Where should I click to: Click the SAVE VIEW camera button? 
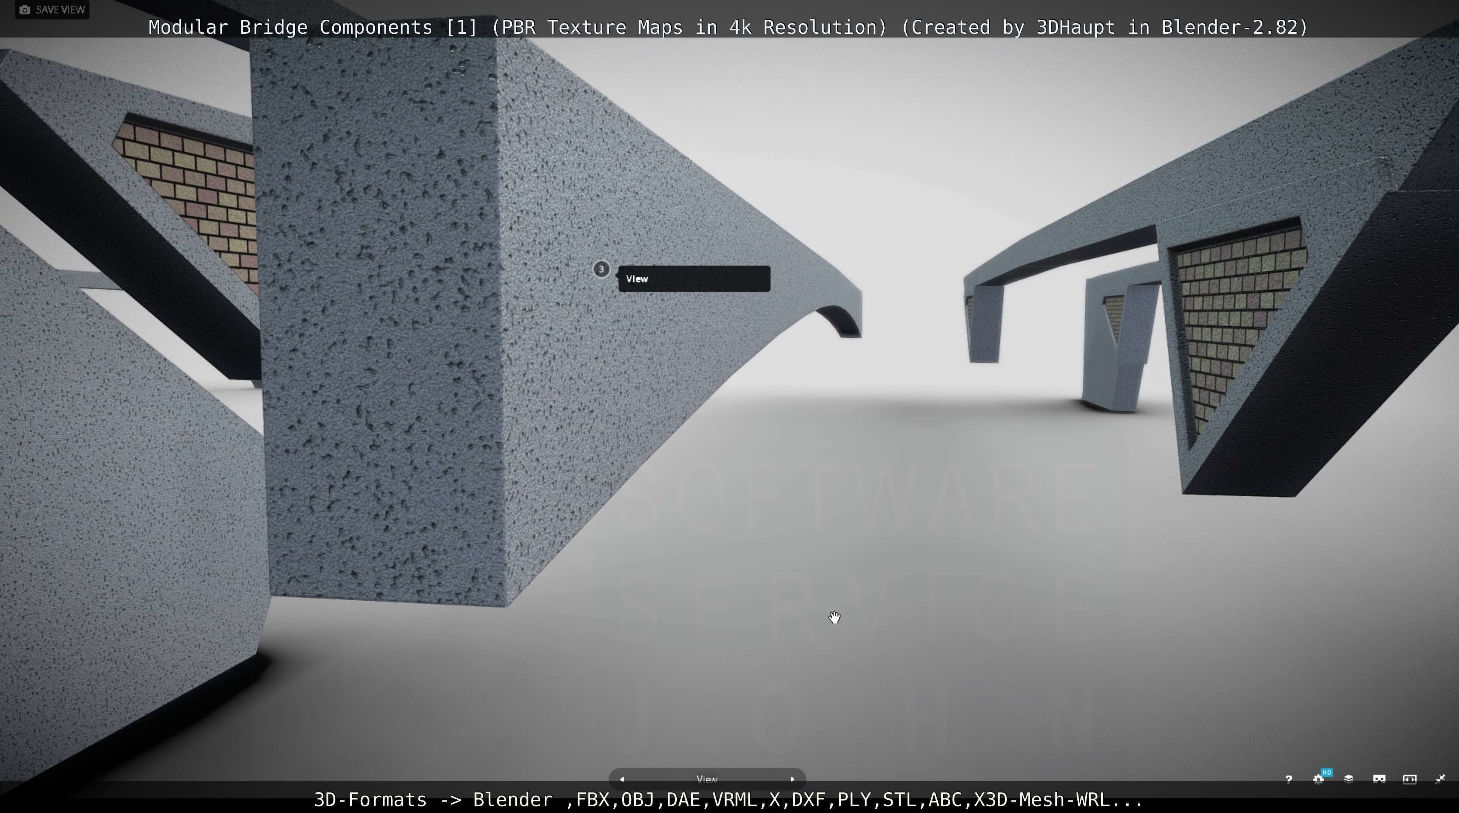pyautogui.click(x=52, y=9)
